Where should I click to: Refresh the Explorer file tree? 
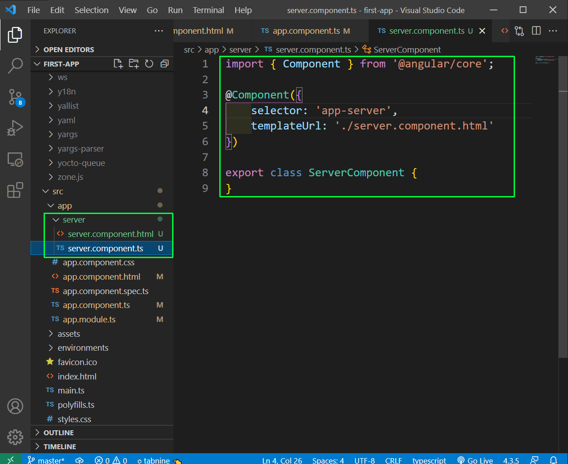[x=149, y=64]
